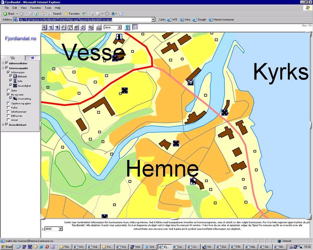Click the envelope email icon in map toolbar
This screenshot has width=313, height=250.
click(x=135, y=27)
